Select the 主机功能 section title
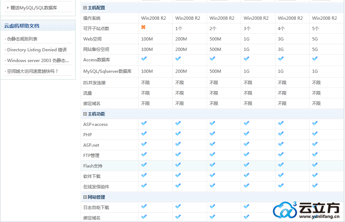Image resolution: width=345 pixels, height=222 pixels. coord(96,114)
